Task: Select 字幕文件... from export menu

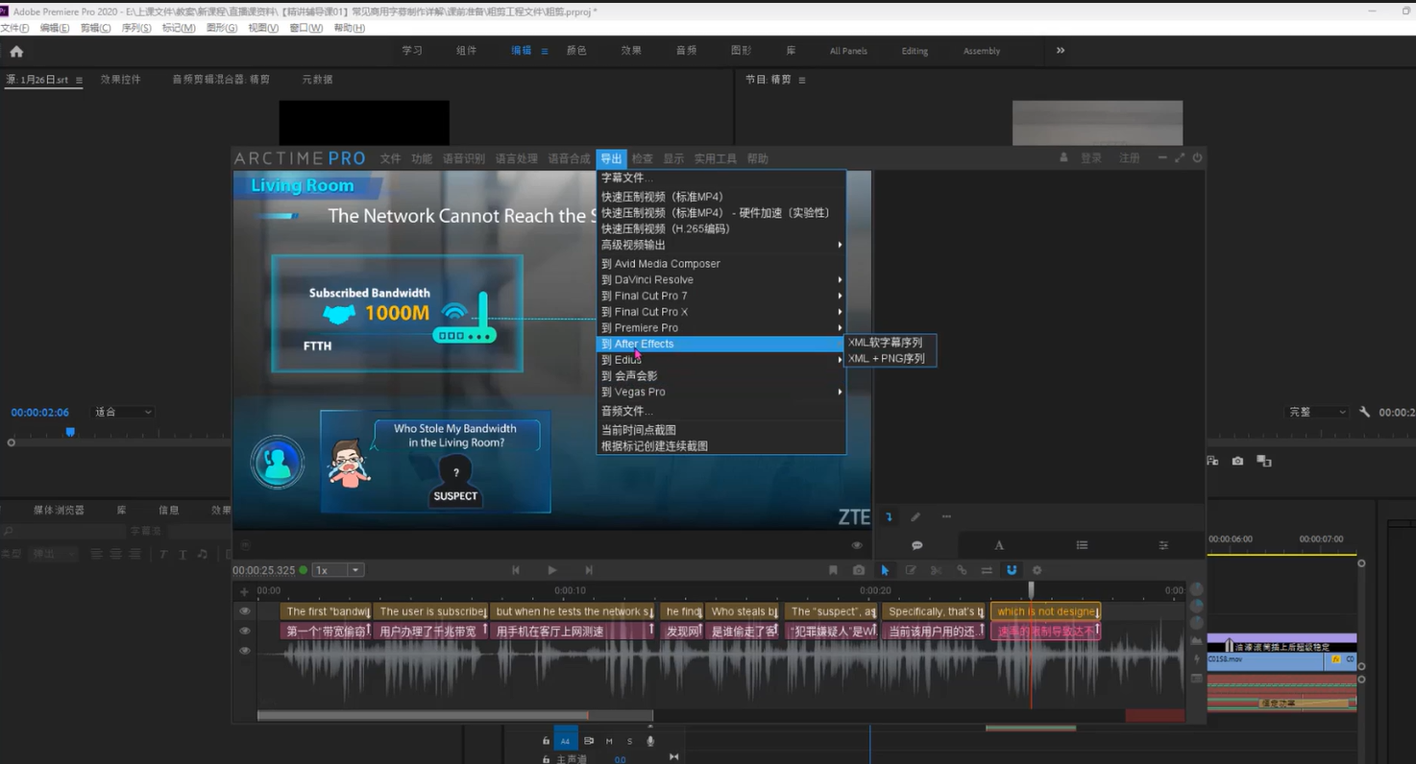Action: point(626,179)
